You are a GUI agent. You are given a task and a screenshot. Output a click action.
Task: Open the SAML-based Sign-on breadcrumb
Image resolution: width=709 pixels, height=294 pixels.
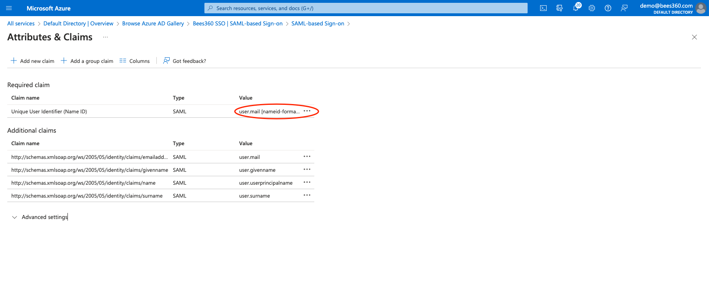(318, 23)
